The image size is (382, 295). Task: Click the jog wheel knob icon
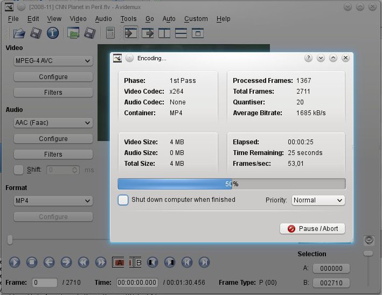pos(369,240)
